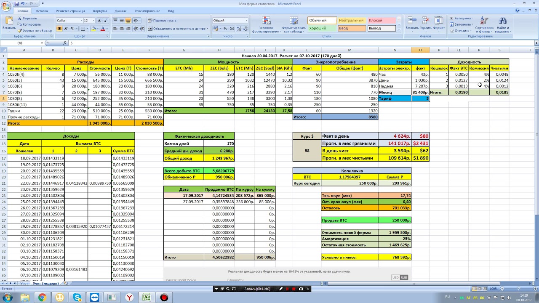Viewport: 539px width, 303px height.
Task: Increase font size with A▲ icon
Action: point(99,20)
